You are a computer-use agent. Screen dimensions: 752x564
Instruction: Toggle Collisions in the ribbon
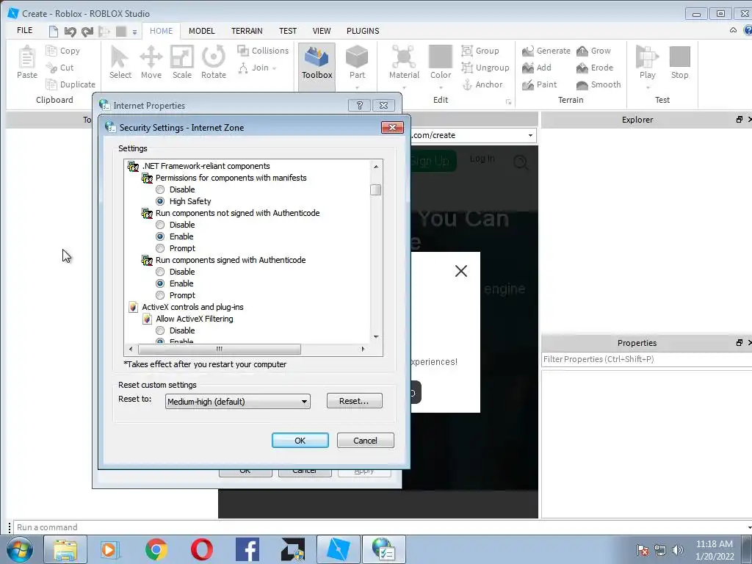264,51
